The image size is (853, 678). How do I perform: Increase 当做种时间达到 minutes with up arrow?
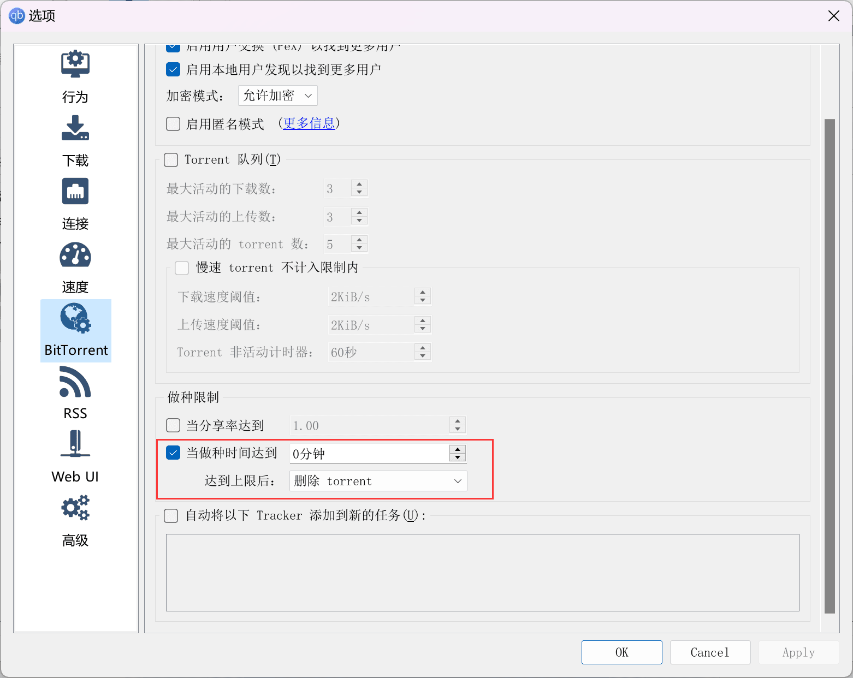point(458,449)
